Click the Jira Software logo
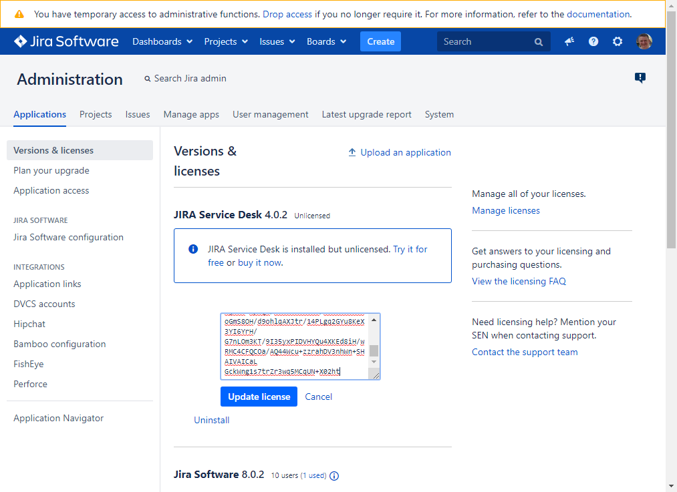This screenshot has width=677, height=492. 66,41
